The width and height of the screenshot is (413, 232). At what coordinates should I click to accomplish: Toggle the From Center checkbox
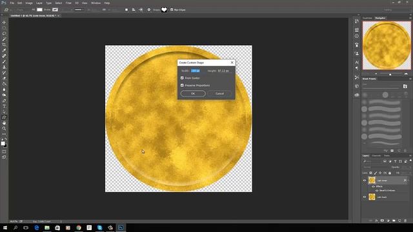point(182,78)
